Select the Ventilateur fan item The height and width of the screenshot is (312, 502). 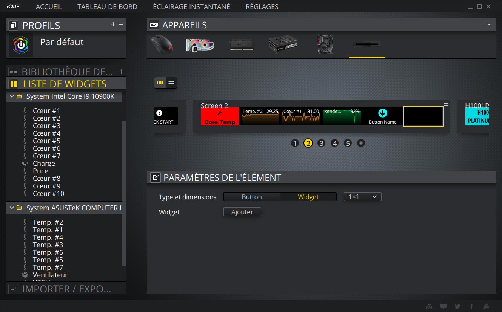tap(50, 275)
